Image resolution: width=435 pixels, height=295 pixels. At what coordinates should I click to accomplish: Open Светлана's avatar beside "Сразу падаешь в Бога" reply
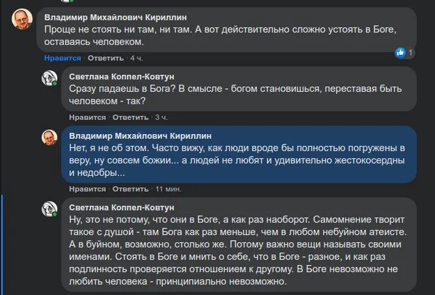pyautogui.click(x=49, y=79)
